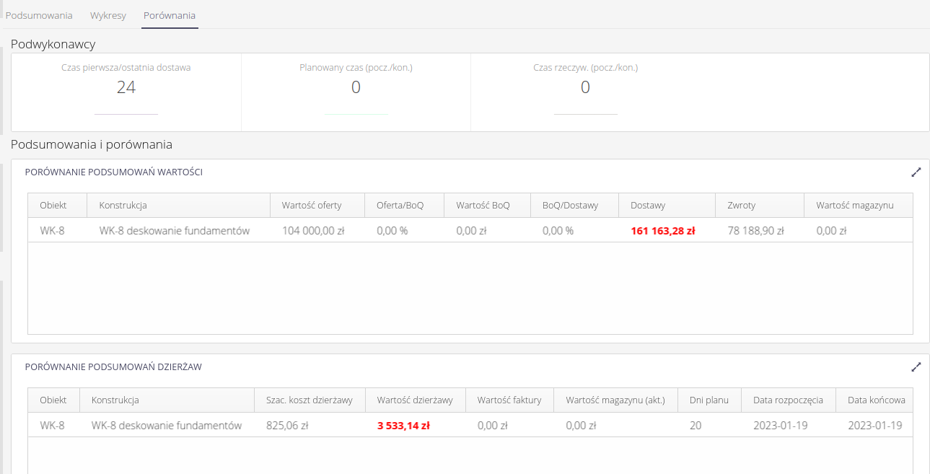Sort by Szac. koszt dzierżawy column
Screen dimensions: 930x474
tap(309, 400)
